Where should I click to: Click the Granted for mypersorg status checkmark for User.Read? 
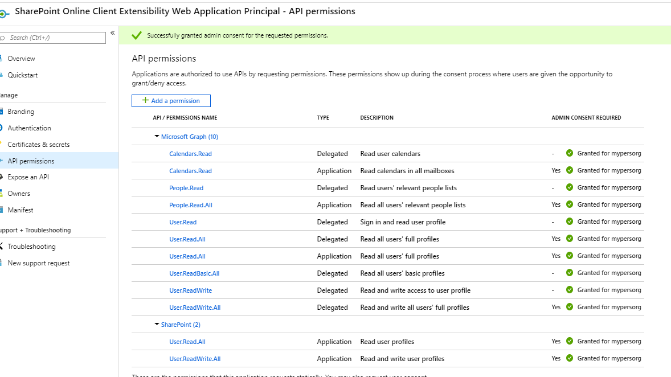coord(569,222)
